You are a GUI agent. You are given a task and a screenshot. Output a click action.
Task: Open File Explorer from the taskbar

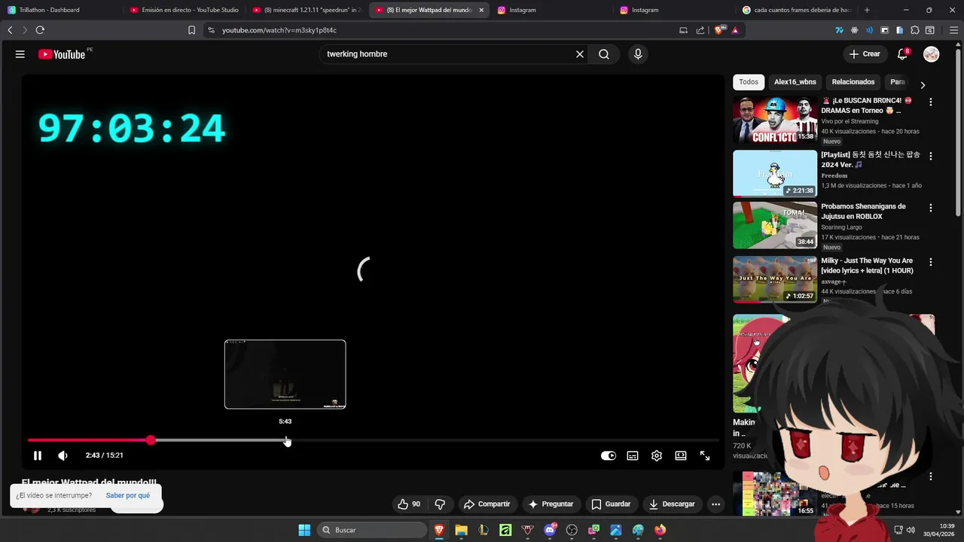[x=461, y=530]
